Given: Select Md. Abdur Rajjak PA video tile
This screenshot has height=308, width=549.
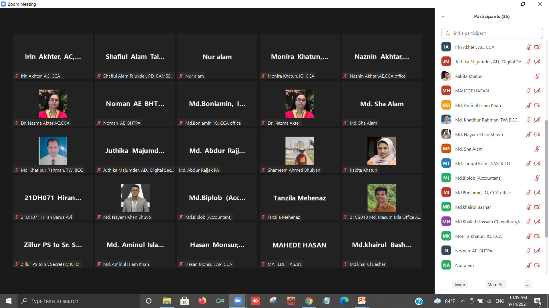Looking at the screenshot, I should pos(217,151).
